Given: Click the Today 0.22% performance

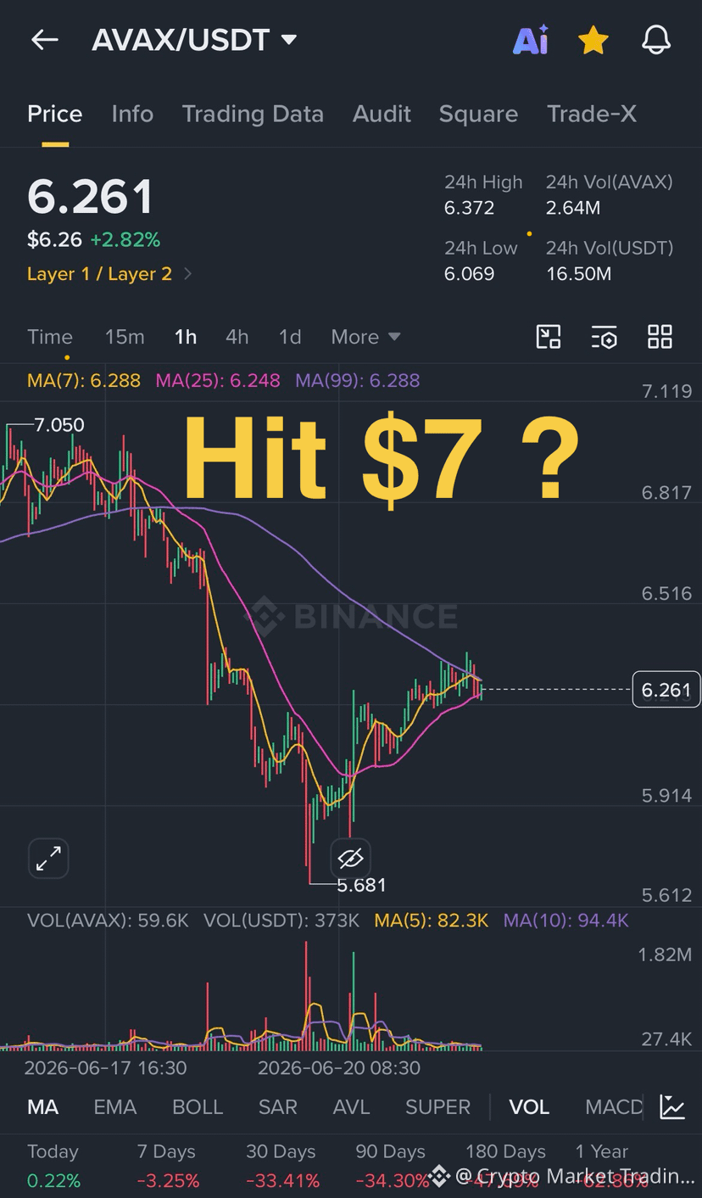Looking at the screenshot, I should 53,1167.
